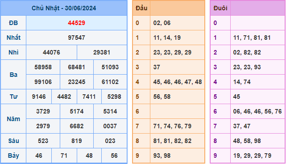The width and height of the screenshot is (286, 164).
Task: Click Đuôi values 23, 23, 93
Action: click(x=247, y=67)
